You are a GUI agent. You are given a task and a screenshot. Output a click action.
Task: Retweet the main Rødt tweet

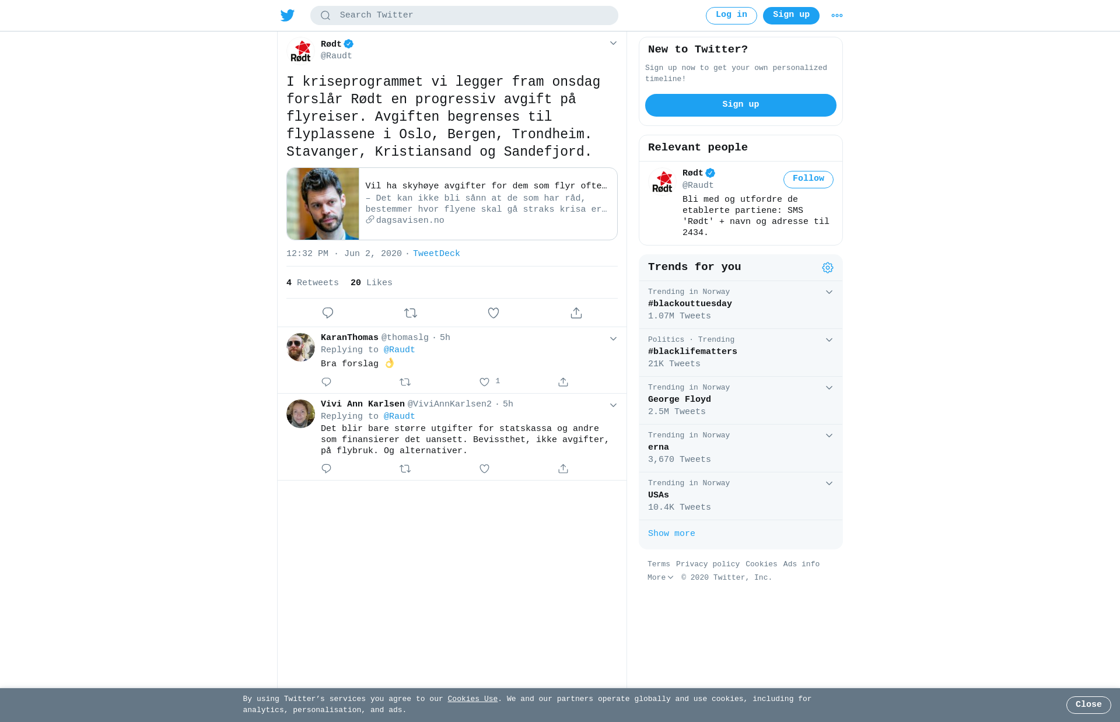pyautogui.click(x=411, y=313)
